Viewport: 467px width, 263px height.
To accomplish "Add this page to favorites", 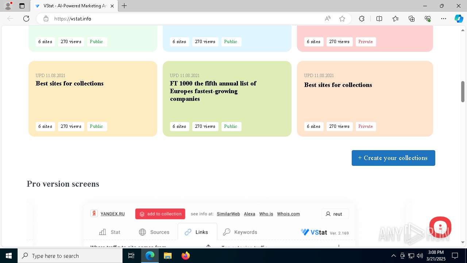I will coord(342,19).
